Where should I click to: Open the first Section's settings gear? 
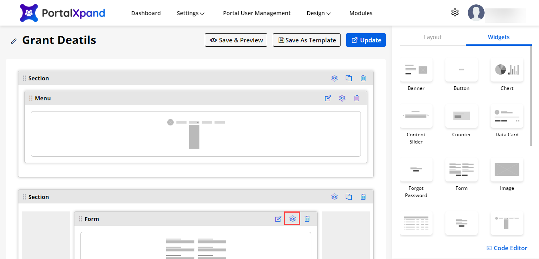[x=334, y=78]
